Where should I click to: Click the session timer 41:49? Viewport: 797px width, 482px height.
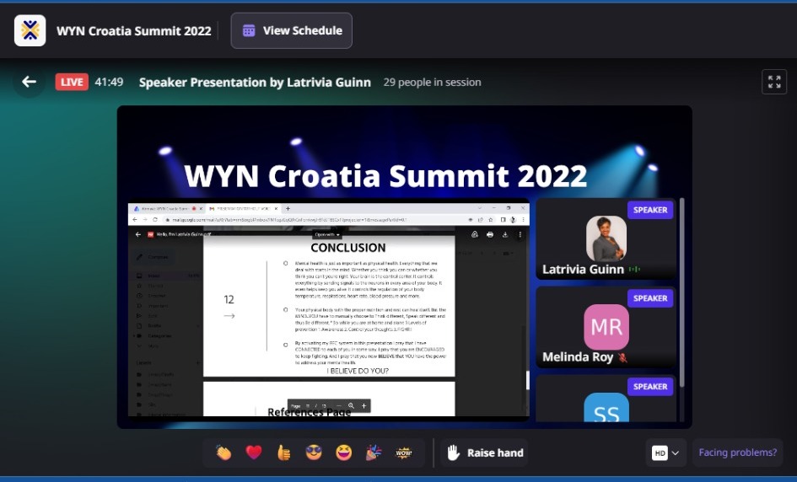pyautogui.click(x=109, y=82)
